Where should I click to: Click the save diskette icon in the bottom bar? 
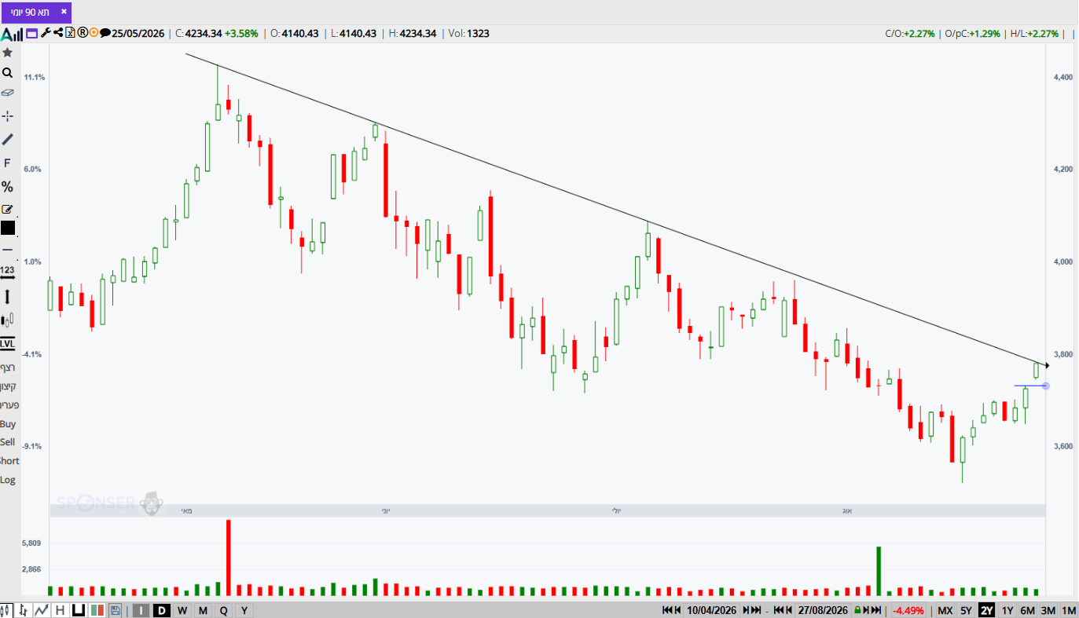[x=115, y=610]
